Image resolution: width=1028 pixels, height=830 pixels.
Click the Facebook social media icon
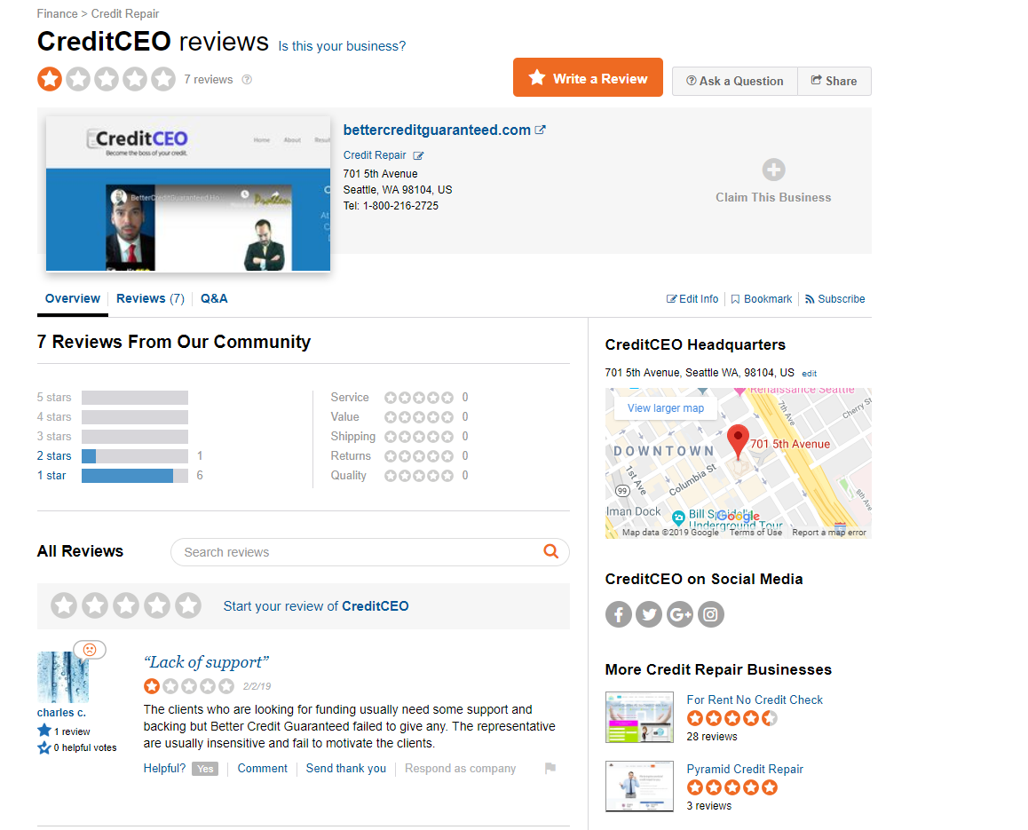pyautogui.click(x=618, y=614)
